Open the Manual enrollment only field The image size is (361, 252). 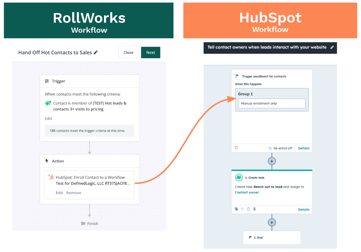click(272, 104)
